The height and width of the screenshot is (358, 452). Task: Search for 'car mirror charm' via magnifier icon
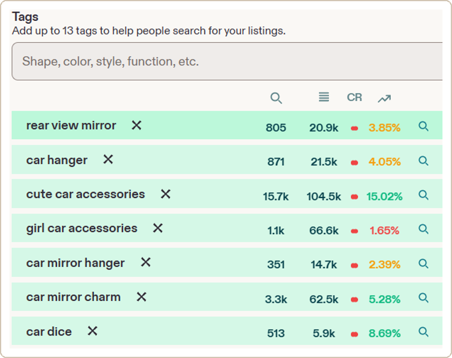click(423, 298)
